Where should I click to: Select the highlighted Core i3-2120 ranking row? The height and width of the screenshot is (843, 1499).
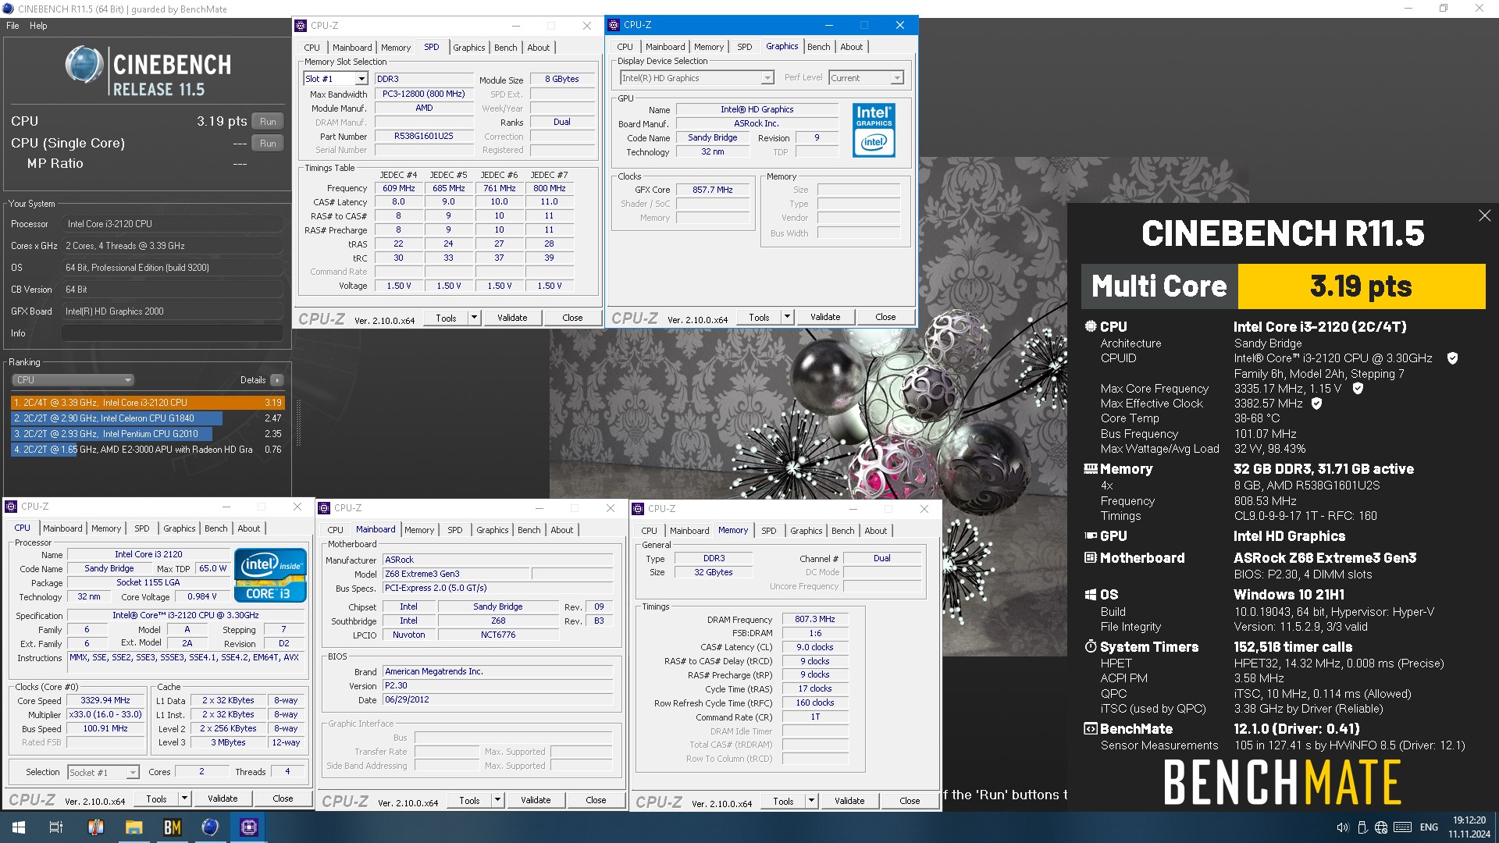(x=148, y=403)
